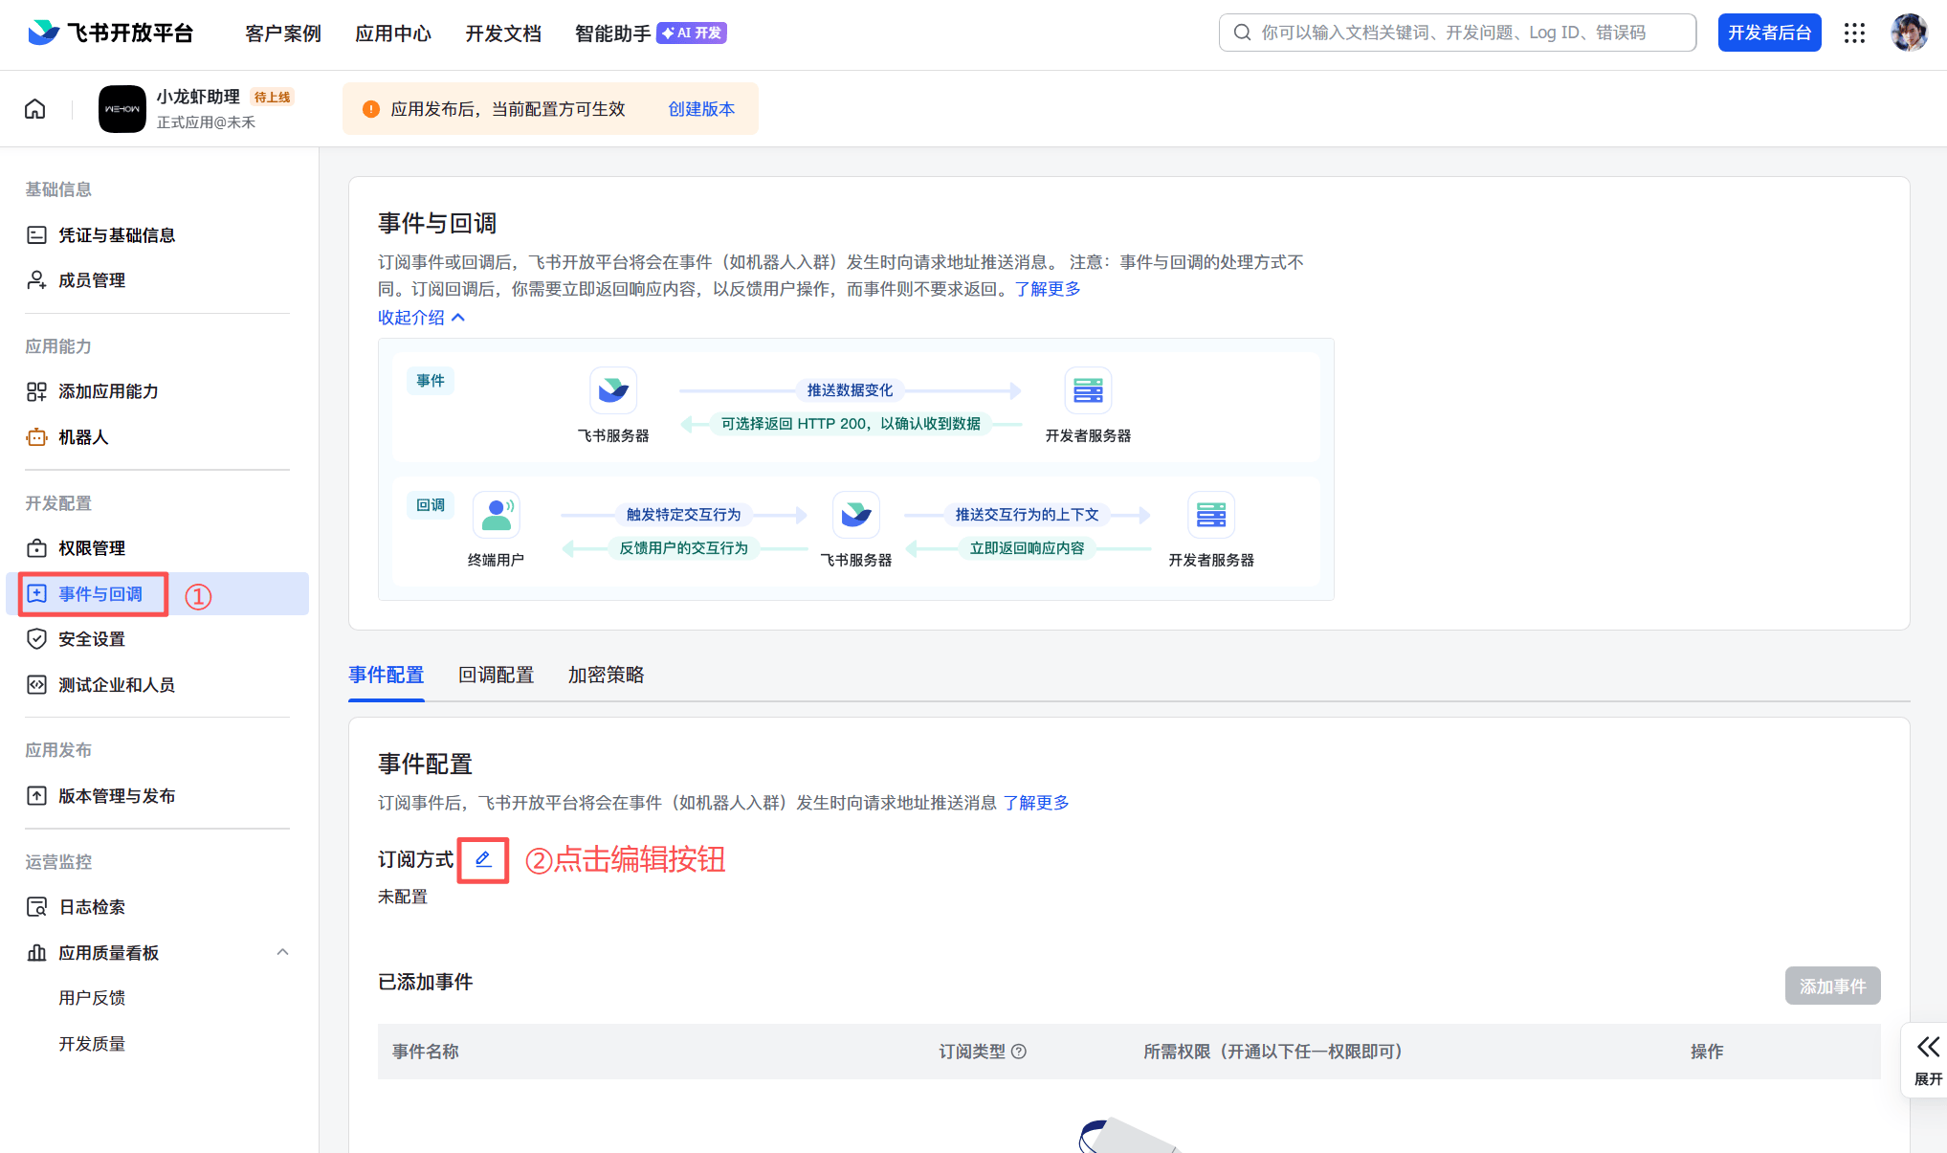
Task: Open 凭证与基础信息 in the sidebar
Action: [117, 234]
